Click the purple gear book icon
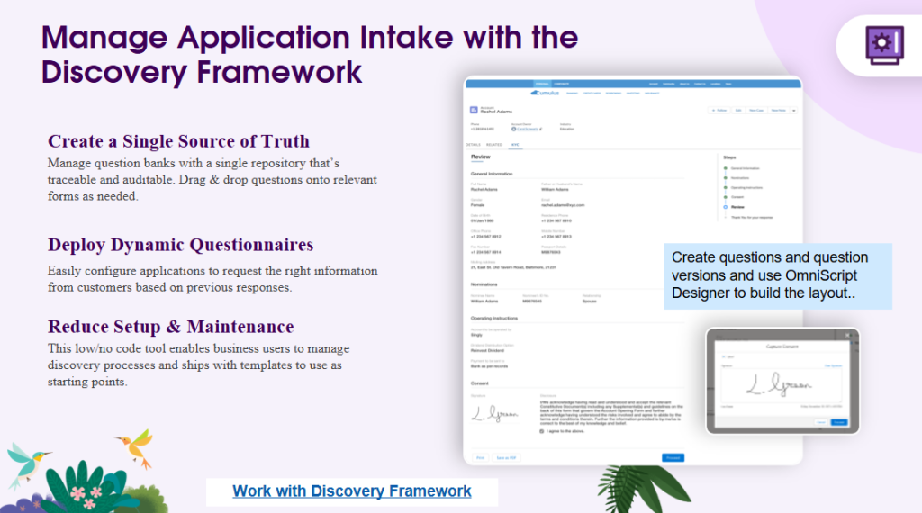 point(884,45)
